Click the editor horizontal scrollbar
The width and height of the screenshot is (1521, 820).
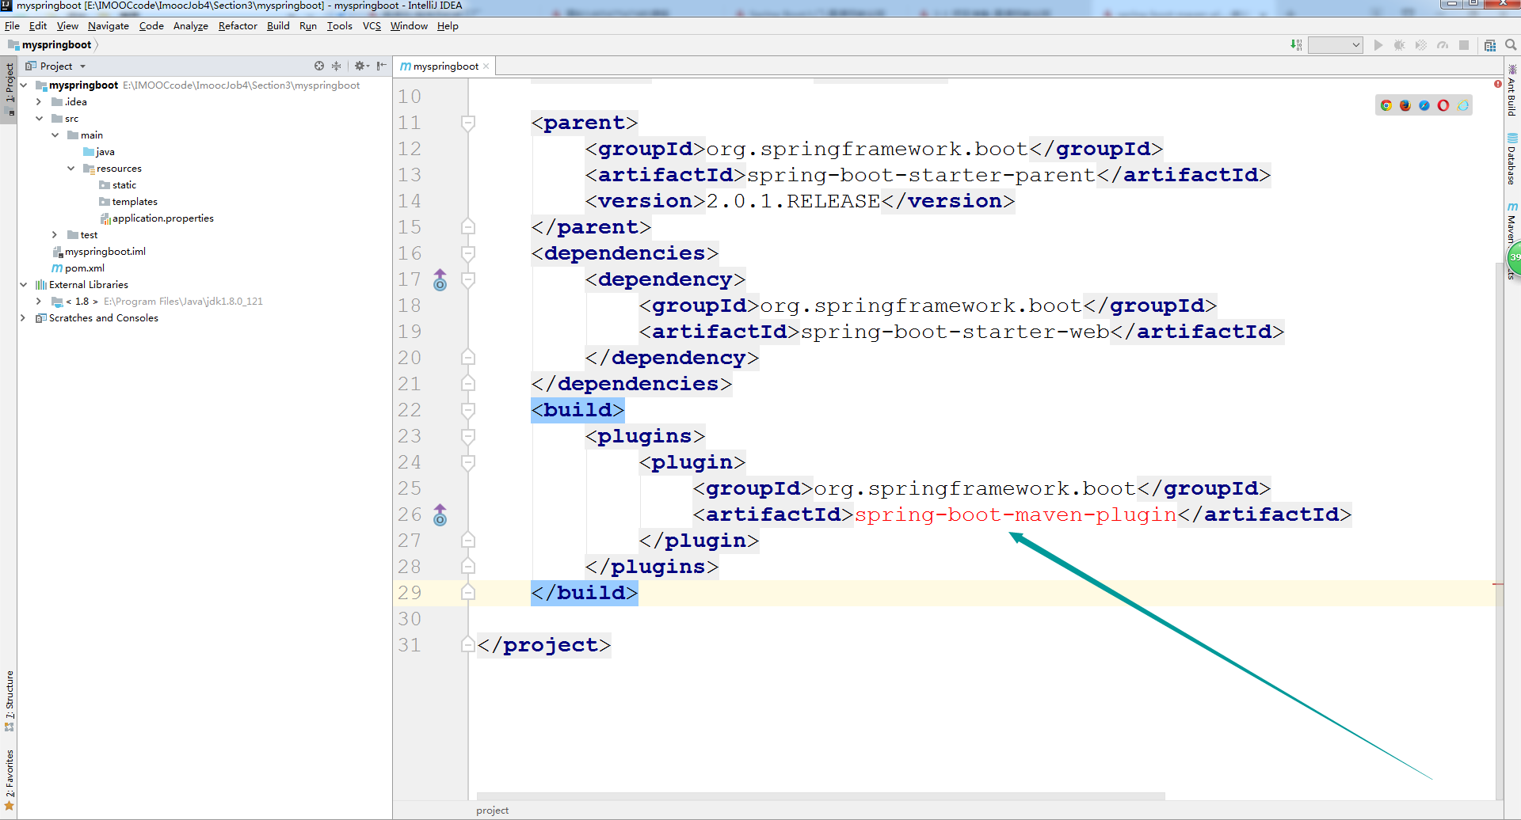click(820, 795)
